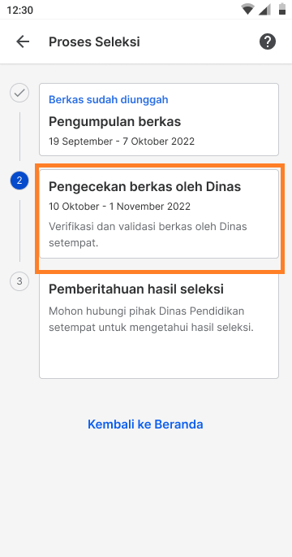
Task: Click the 10 Oktober - 1 November 2022 date
Action: (x=120, y=207)
